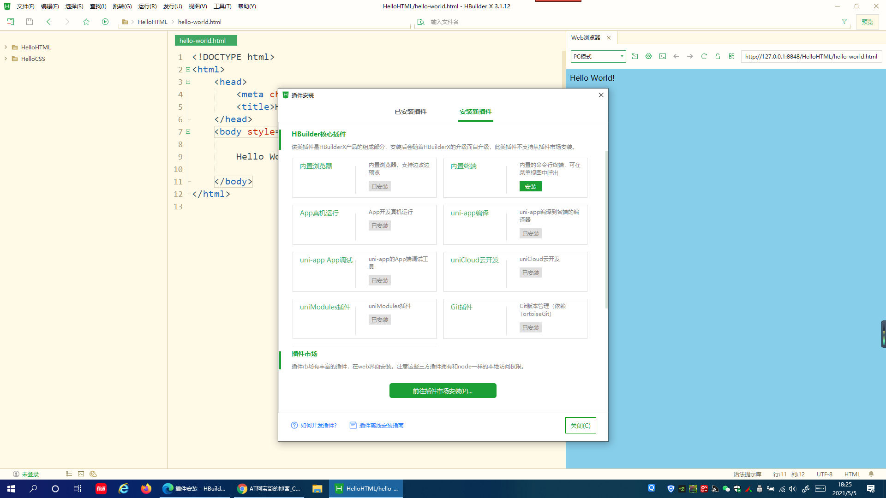Click inside the preview URL address bar
The image size is (886, 498).
(x=811, y=56)
